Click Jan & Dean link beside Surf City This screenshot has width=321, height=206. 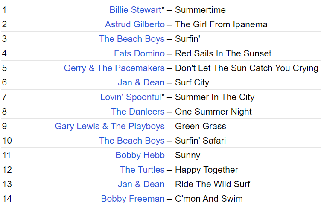[141, 82]
